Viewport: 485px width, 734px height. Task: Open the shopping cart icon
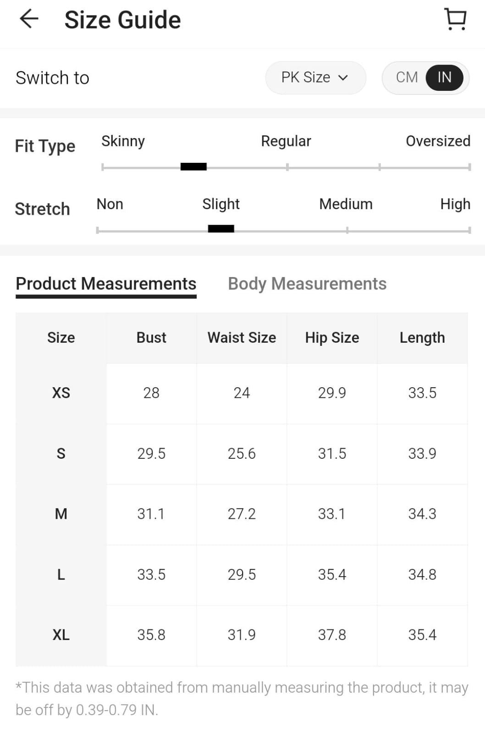click(455, 19)
